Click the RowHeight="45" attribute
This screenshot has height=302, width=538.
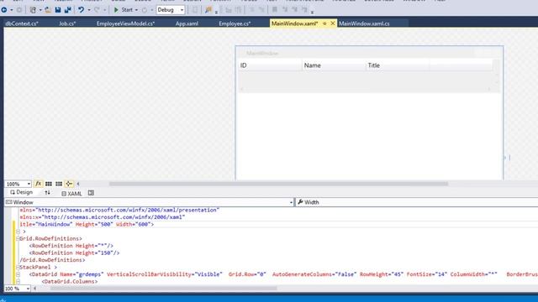(x=382, y=274)
